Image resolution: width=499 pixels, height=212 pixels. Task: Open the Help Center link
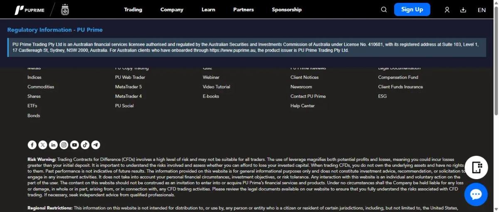point(302,106)
